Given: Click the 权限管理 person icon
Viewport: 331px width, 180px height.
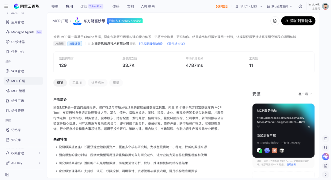Looking at the screenshot, I should [x=8, y=153].
